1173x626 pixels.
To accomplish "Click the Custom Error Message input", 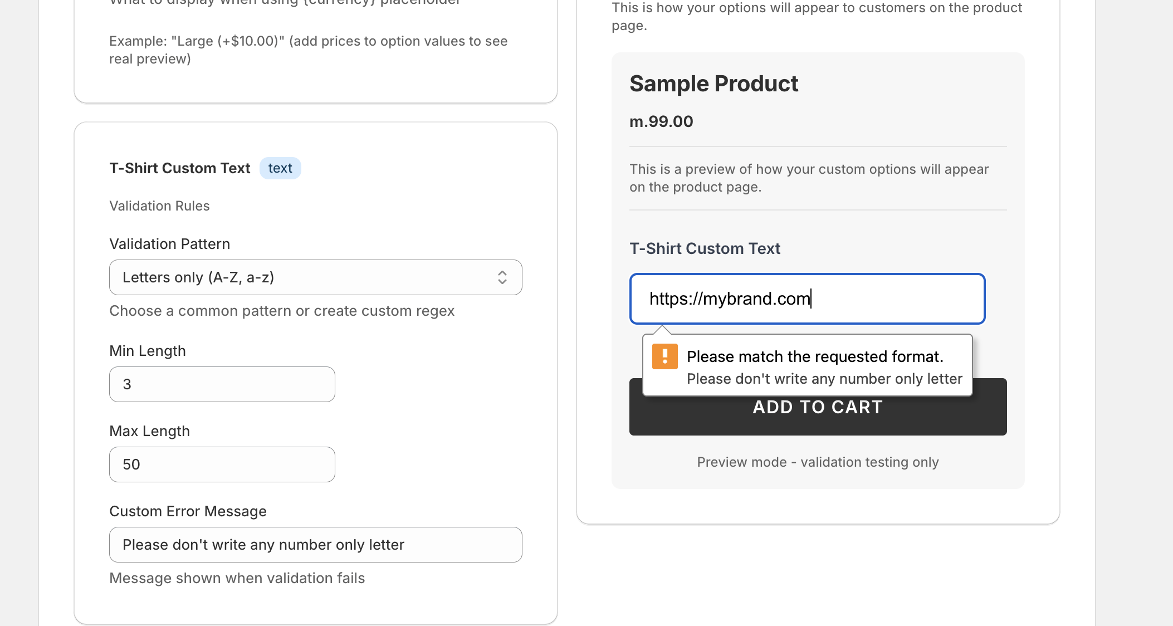I will pos(315,545).
